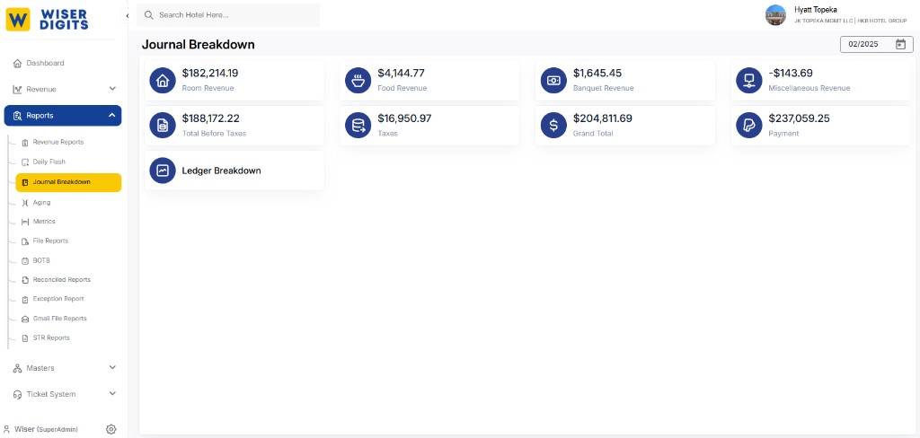This screenshot has height=438, width=920.
Task: Click the Wiser SuperAdmin user label
Action: (x=46, y=429)
